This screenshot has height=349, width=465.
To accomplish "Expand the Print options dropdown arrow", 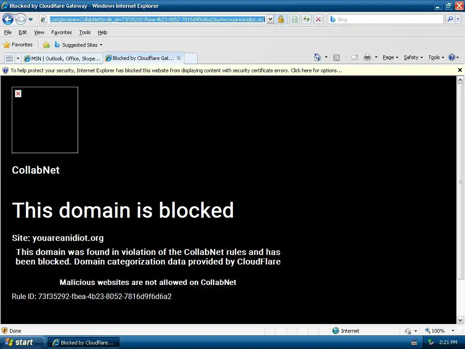I will pos(376,57).
